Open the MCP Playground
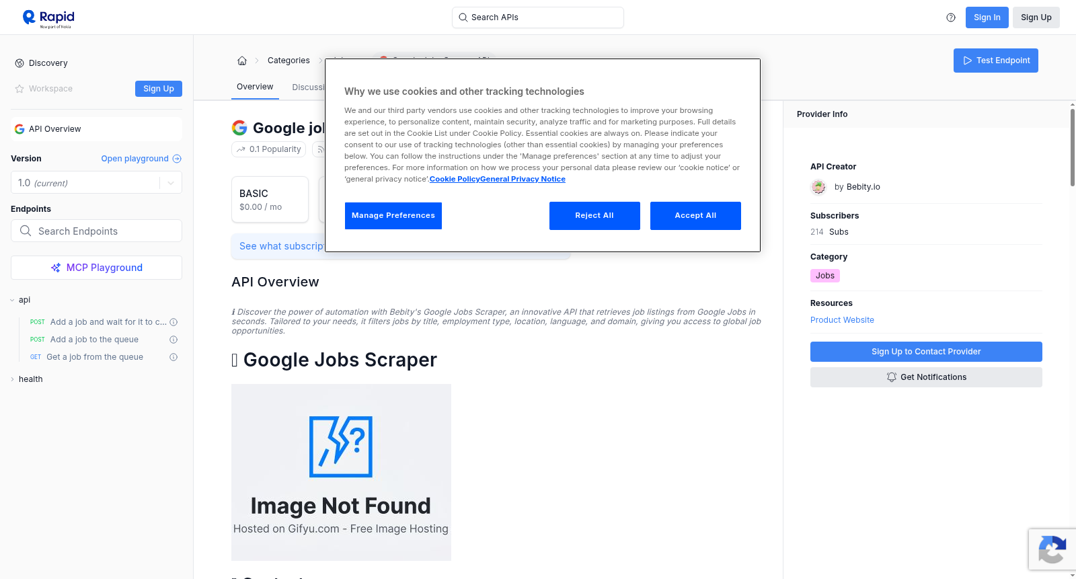The height and width of the screenshot is (579, 1076). coord(96,268)
